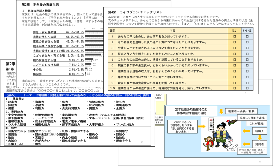Click the 幹部社員／部長・課長 box
273x166 pixels.
[252, 151]
